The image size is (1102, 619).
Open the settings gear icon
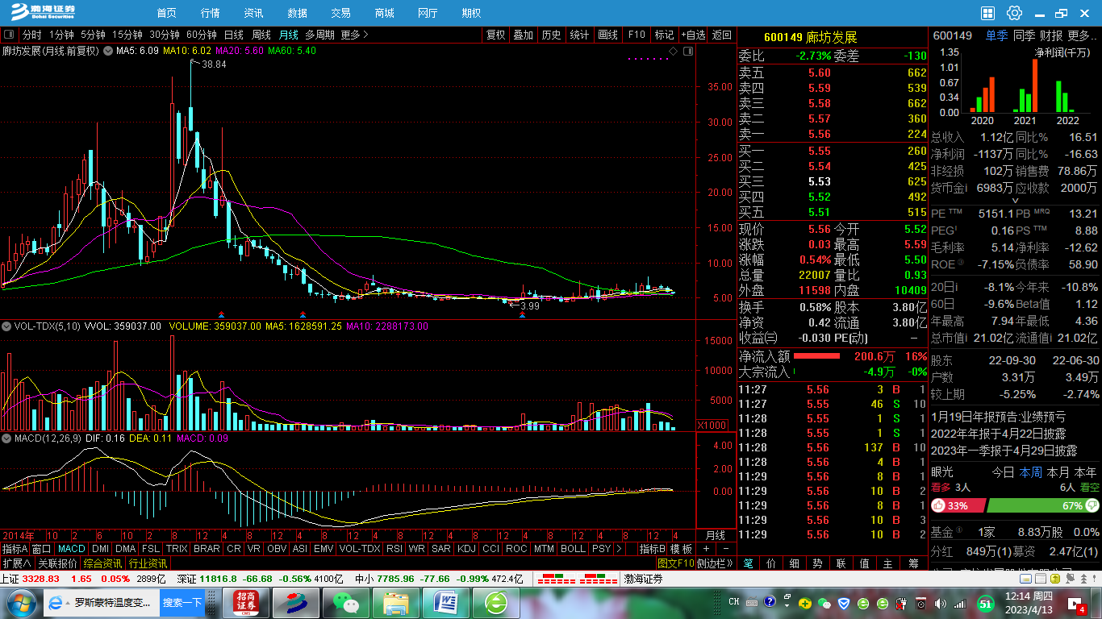coord(1014,13)
